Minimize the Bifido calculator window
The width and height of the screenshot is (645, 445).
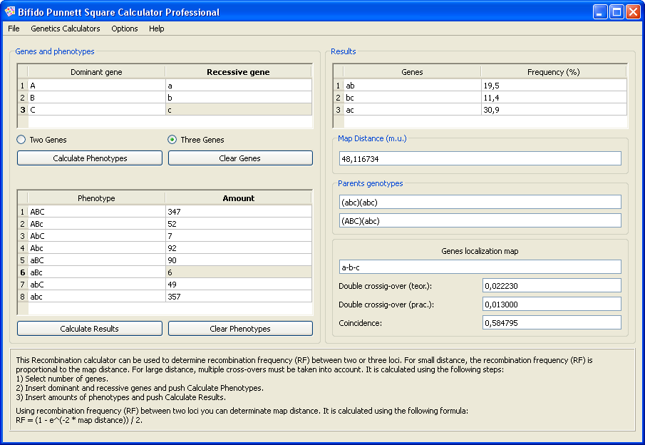[x=600, y=12]
